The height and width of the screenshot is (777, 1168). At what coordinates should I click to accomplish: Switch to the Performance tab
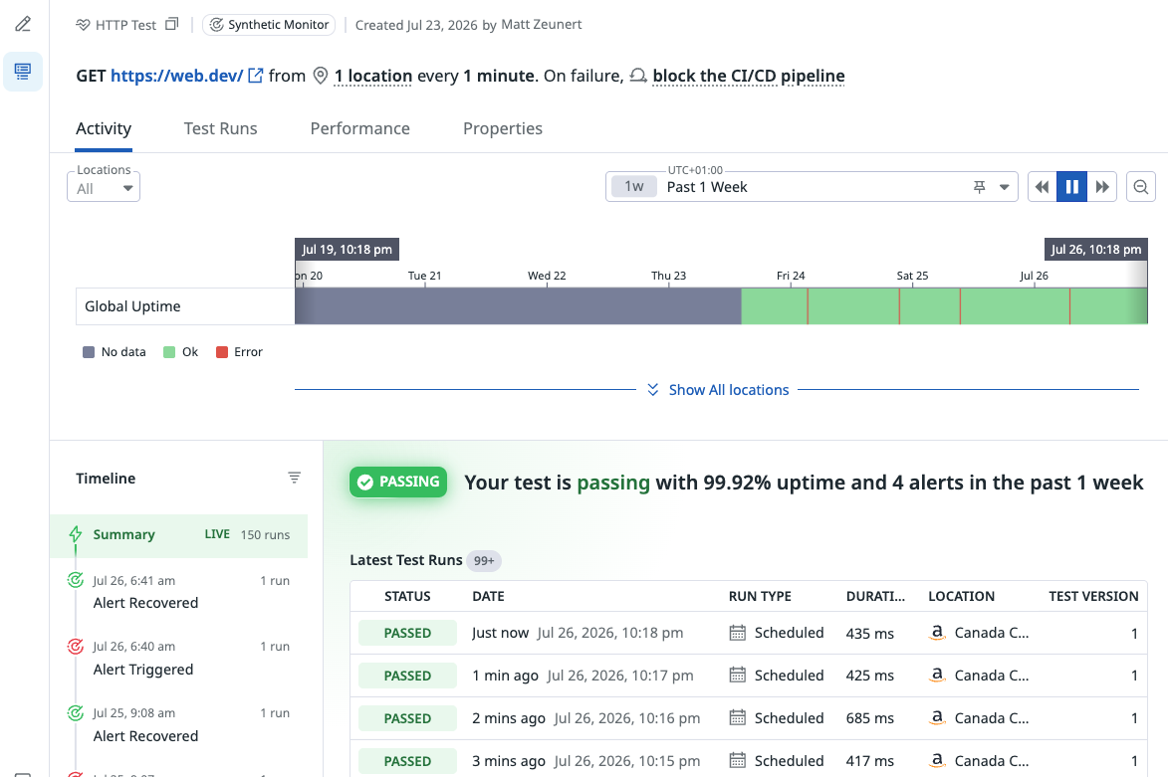click(x=359, y=128)
